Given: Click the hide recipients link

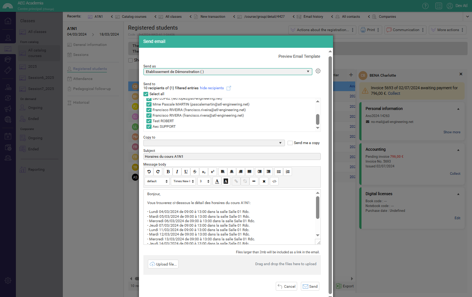Looking at the screenshot, I should pyautogui.click(x=212, y=88).
